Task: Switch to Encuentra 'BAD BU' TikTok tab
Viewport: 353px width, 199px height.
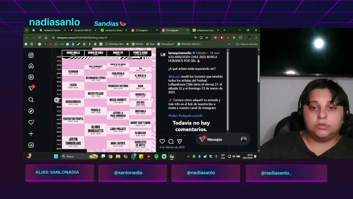Action: tap(83, 30)
